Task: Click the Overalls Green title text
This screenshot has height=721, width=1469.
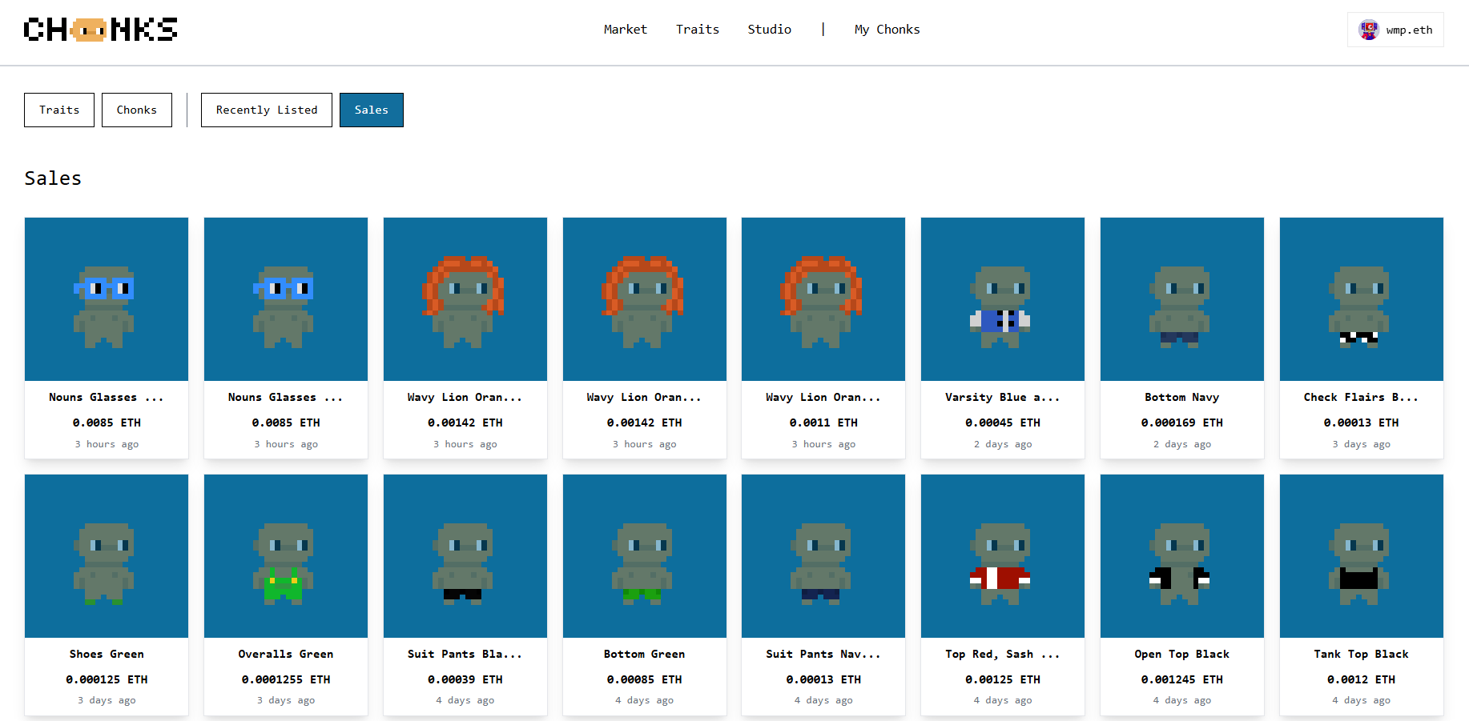Action: tap(286, 655)
